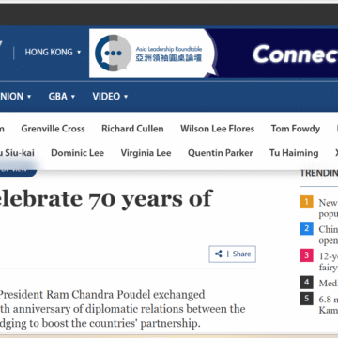Open Virginia Lee columnist page
The height and width of the screenshot is (338, 338).
point(146,153)
